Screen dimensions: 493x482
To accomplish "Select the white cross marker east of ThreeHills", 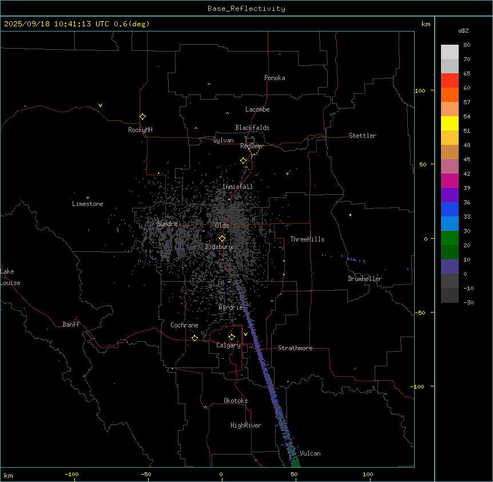I will pos(350,215).
